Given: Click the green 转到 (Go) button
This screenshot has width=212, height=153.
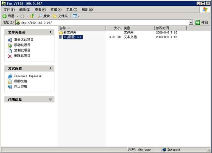Looking at the screenshot, I should point(201,23).
